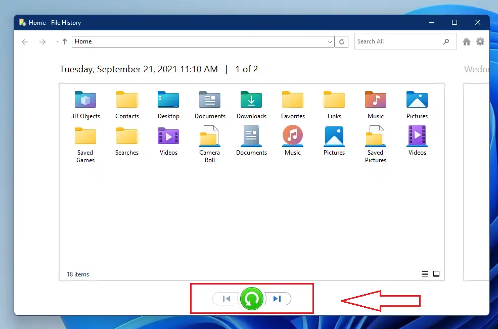Select the Pictures folder in the top row
The width and height of the screenshot is (498, 329).
(417, 105)
